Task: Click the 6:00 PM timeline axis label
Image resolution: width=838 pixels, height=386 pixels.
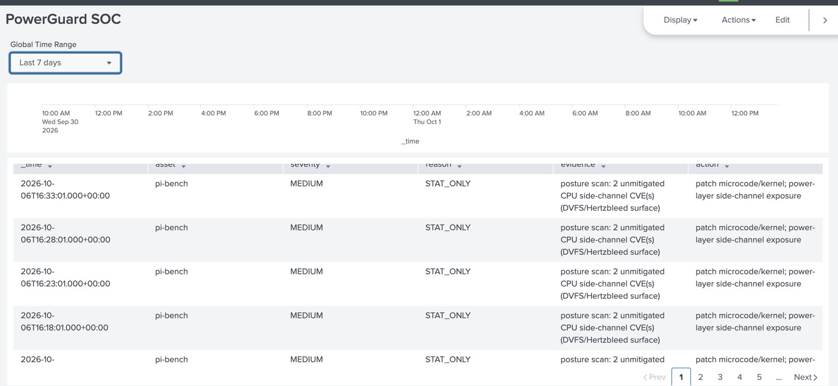Action: coord(266,113)
